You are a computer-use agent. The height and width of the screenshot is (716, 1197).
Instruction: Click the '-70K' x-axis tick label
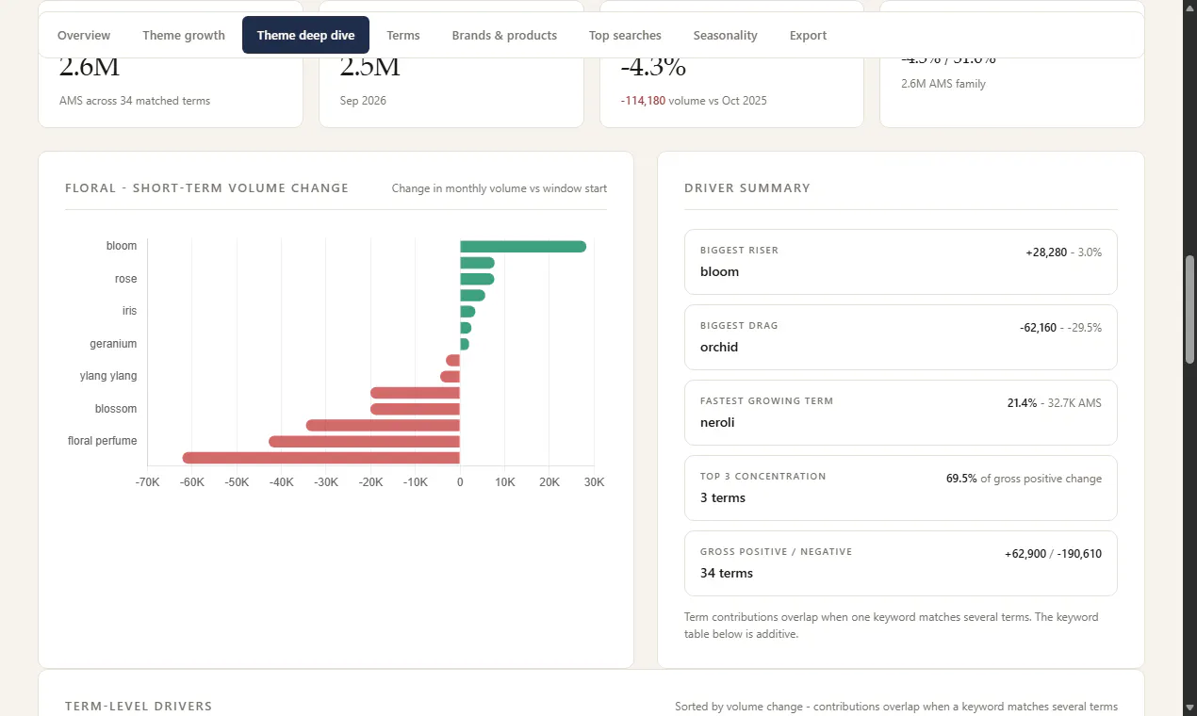[148, 482]
